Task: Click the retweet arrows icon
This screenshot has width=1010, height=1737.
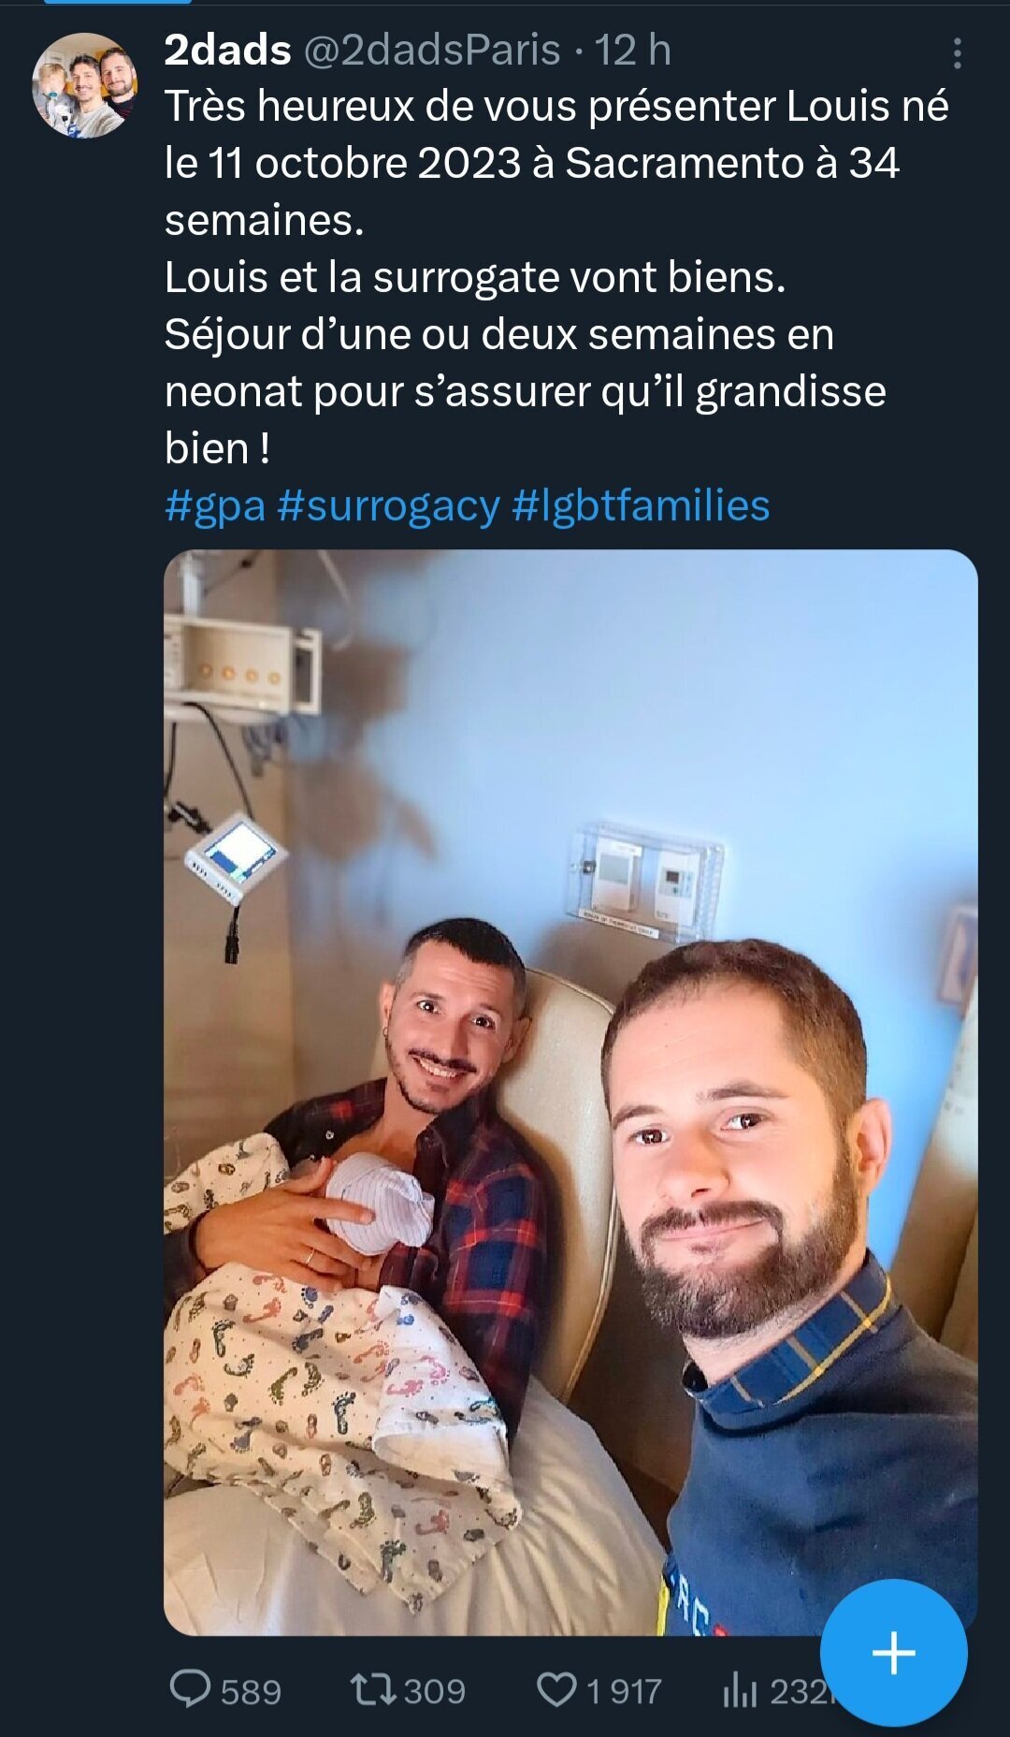Action: pos(373,1689)
